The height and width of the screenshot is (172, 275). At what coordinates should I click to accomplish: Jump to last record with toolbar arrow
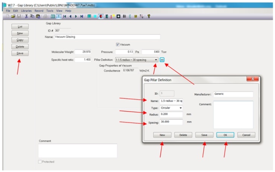pyautogui.click(x=82, y=16)
